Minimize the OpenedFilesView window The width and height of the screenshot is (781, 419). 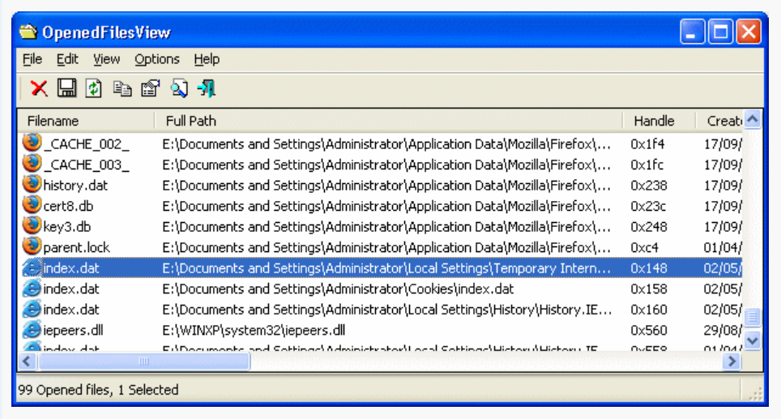[692, 32]
